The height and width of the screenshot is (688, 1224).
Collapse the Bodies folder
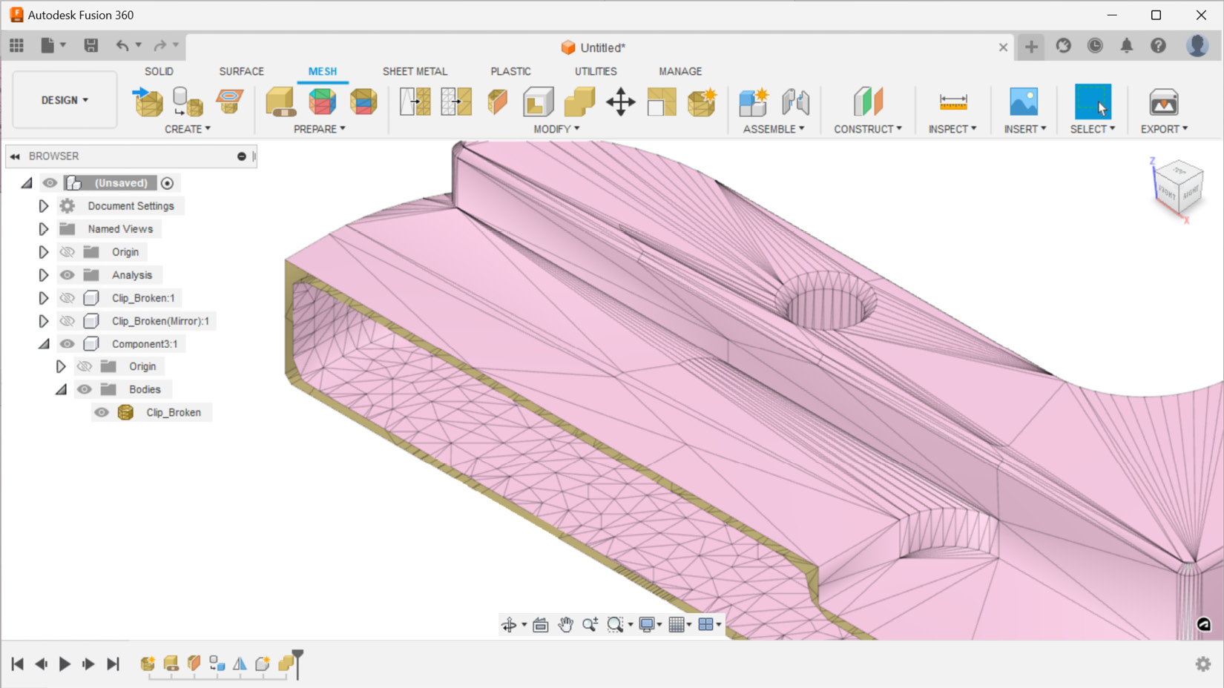click(61, 389)
